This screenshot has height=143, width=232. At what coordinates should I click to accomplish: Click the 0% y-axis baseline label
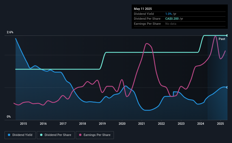pos(9,117)
